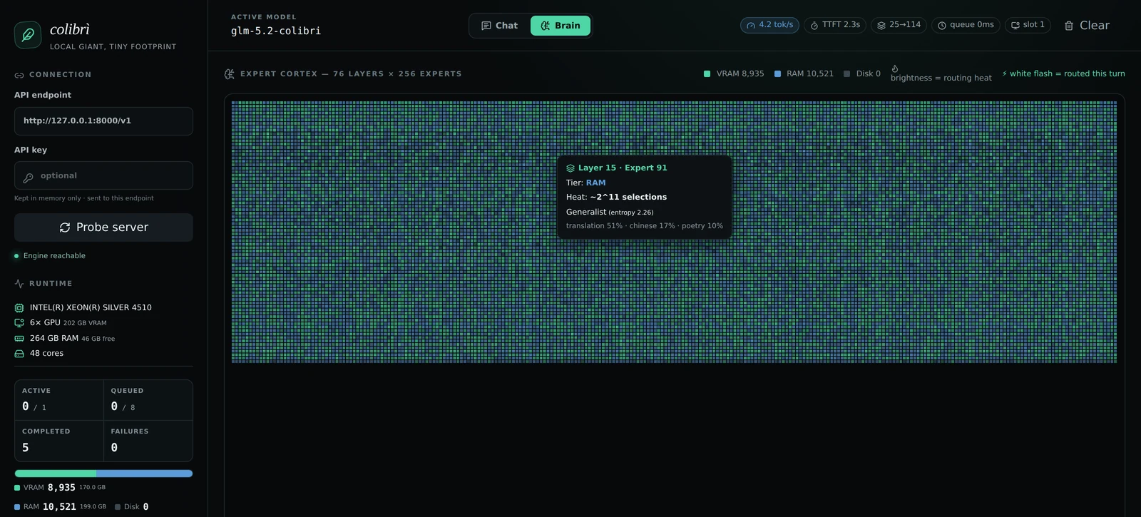Click the RAM 10,521 legend swatch

point(777,74)
